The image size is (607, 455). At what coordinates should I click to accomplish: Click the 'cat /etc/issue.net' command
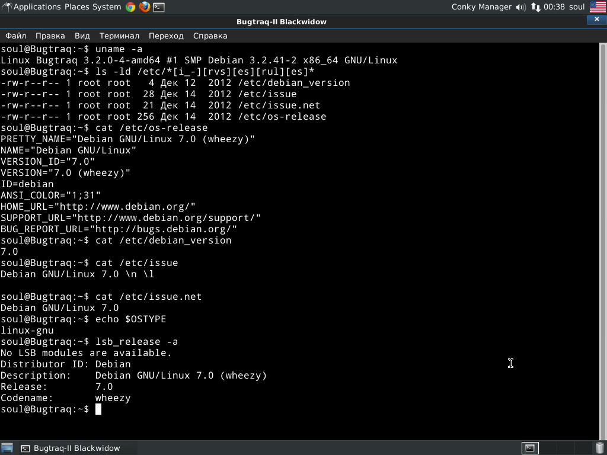(149, 297)
